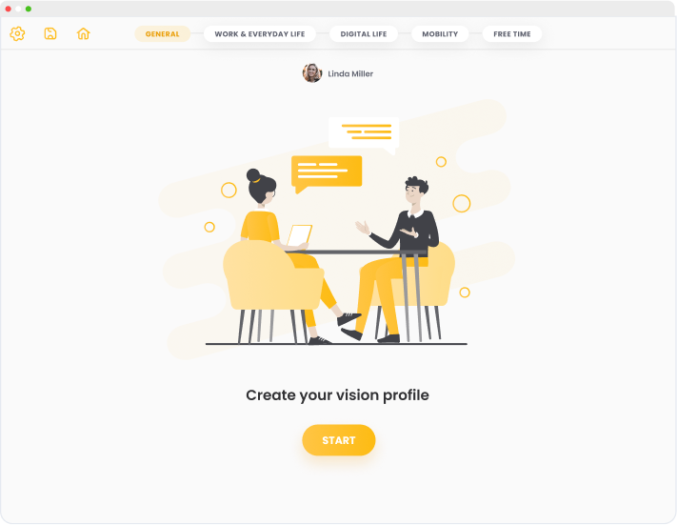Viewport: 677px width, 525px height.
Task: Click the save disk icon
Action: pyautogui.click(x=50, y=33)
